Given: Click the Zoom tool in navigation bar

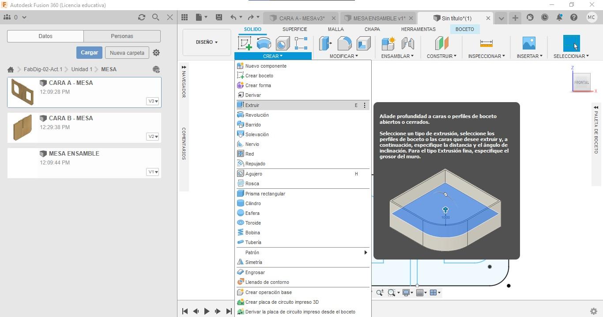Looking at the screenshot, I should click(380, 293).
